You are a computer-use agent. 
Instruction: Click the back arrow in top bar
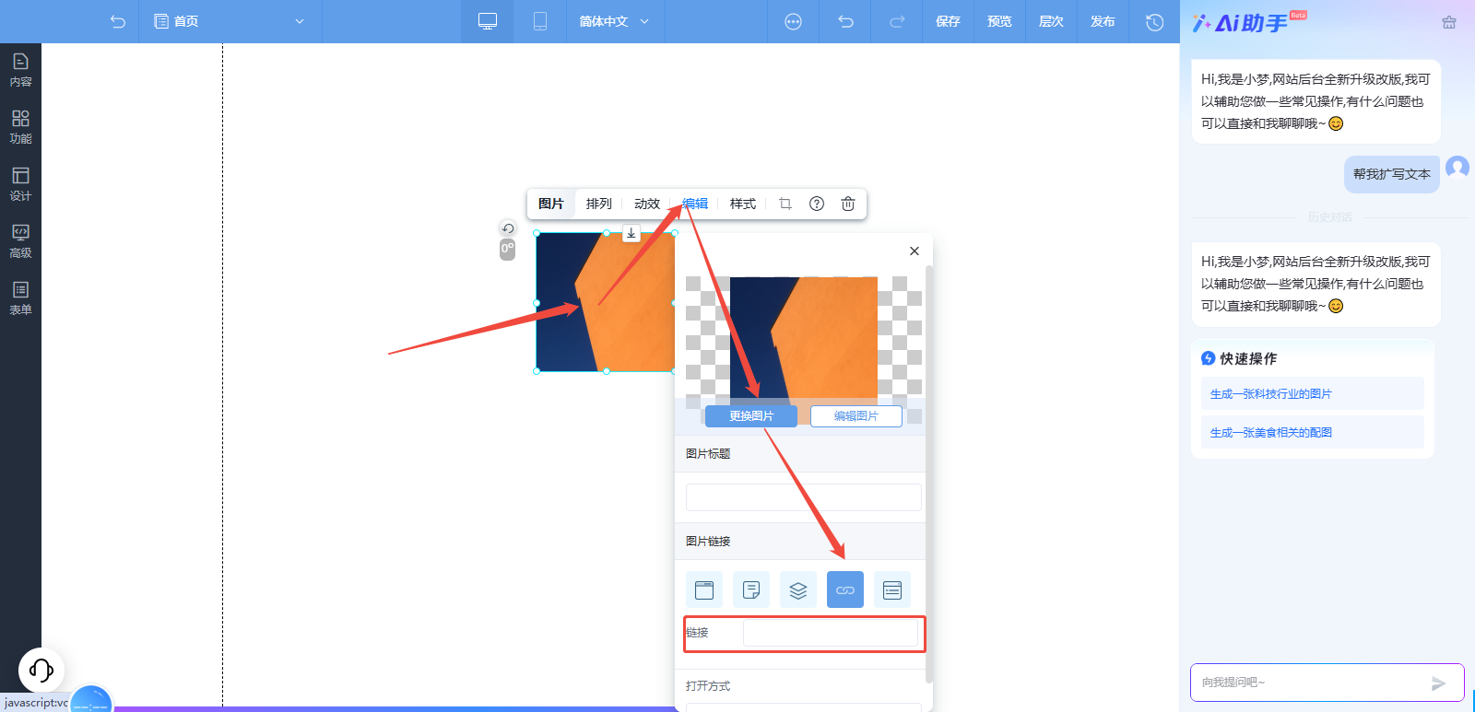[x=117, y=21]
